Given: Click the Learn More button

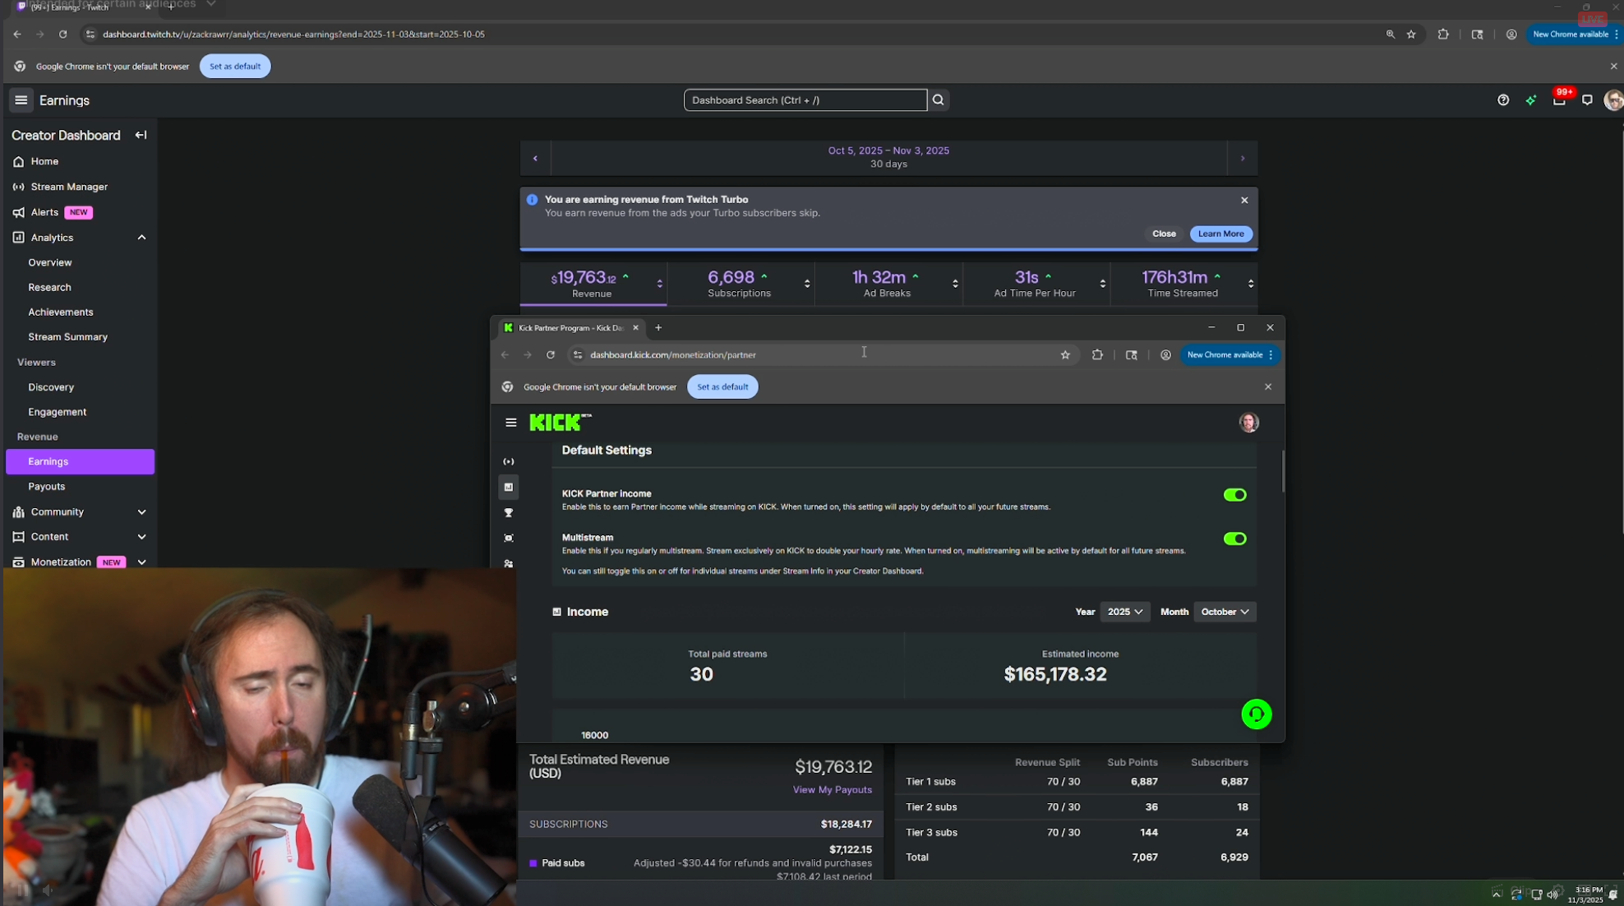Looking at the screenshot, I should point(1220,234).
